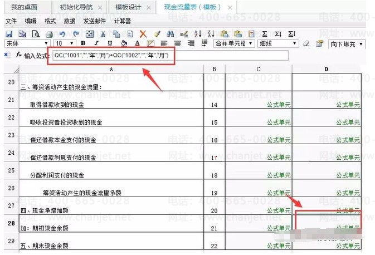Click the Save disk icon

pos(9,34)
